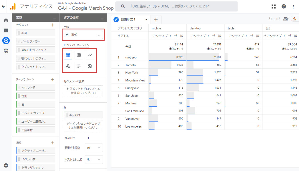299x171 pixels.
Task: Click the tablet column header
Action: pyautogui.click(x=232, y=28)
